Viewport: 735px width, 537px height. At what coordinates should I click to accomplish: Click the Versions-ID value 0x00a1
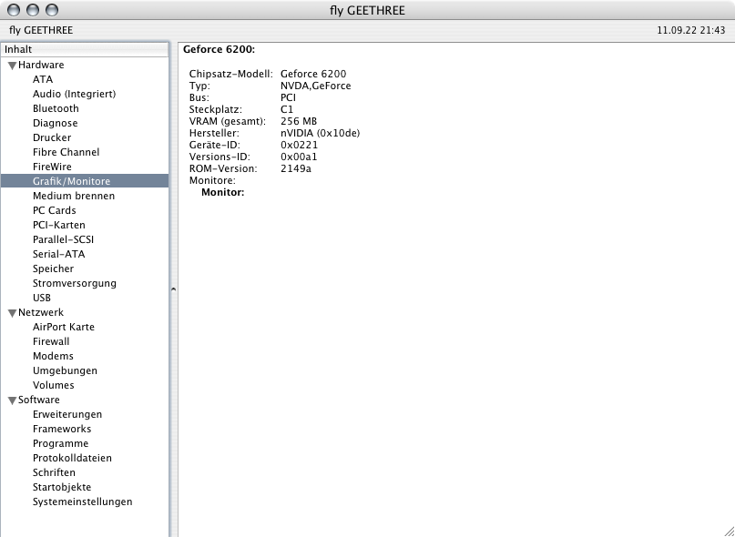(299, 157)
